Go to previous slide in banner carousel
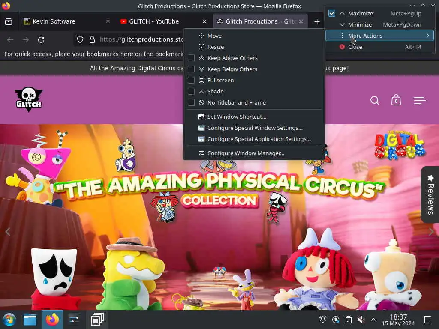The image size is (439, 329). point(8,232)
